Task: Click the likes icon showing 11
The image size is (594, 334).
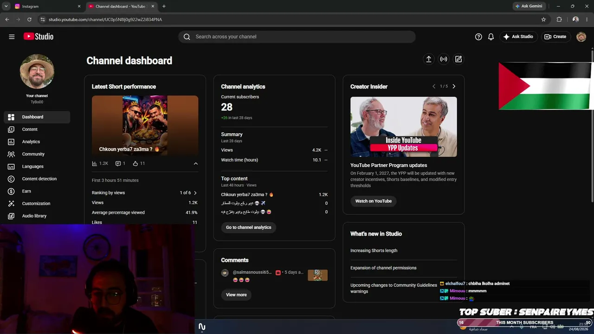Action: tap(136, 163)
